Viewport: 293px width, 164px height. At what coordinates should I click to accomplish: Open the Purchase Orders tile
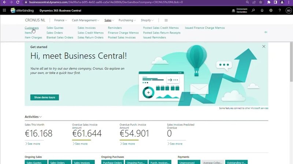point(112,162)
